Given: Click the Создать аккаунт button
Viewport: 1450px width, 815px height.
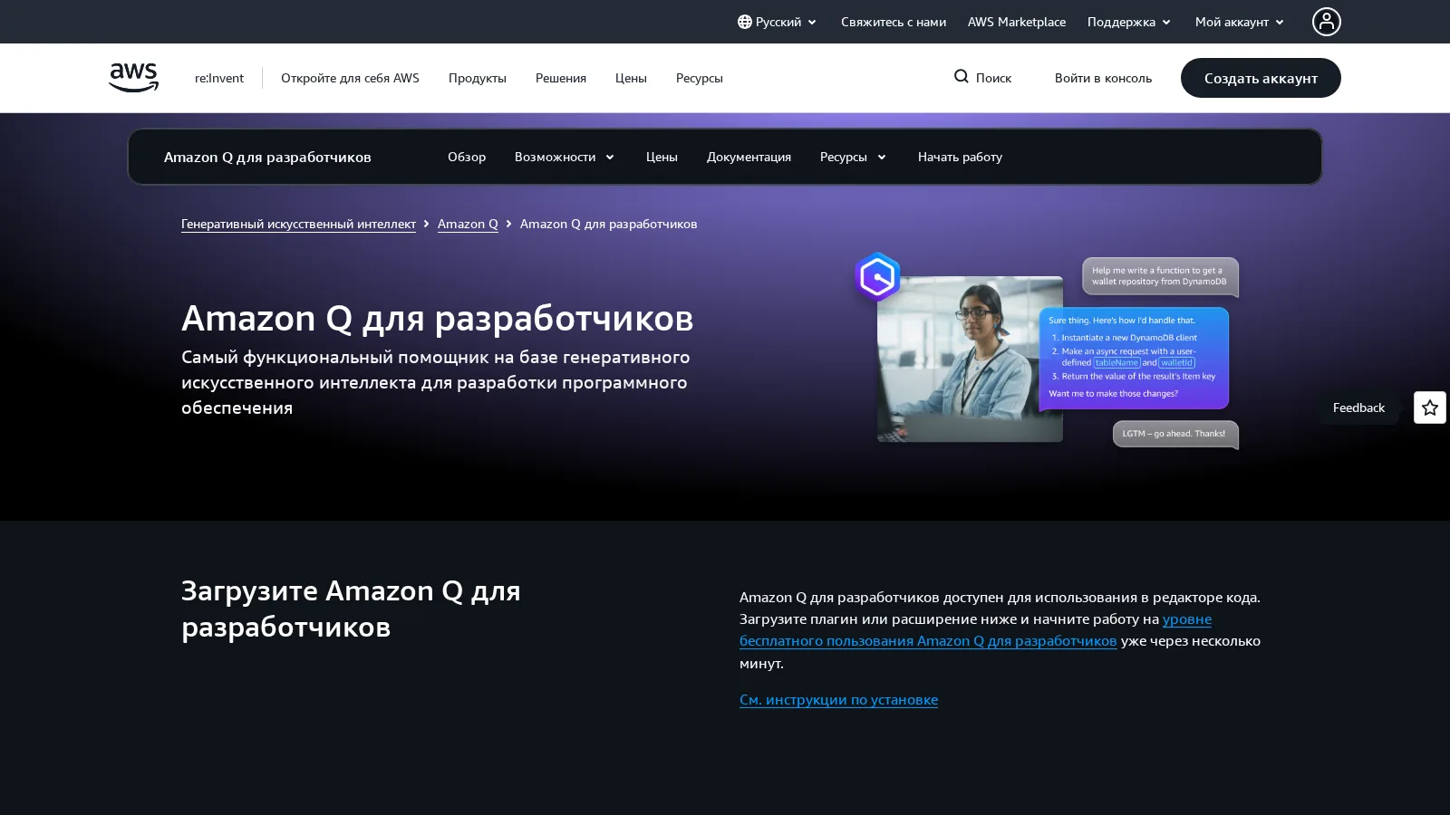Looking at the screenshot, I should 1261,78.
